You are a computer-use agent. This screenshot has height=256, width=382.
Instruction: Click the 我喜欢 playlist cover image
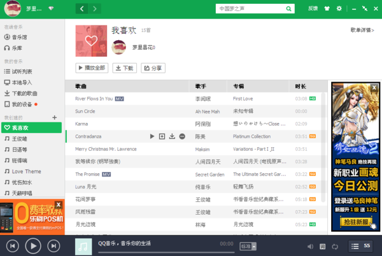(91, 41)
